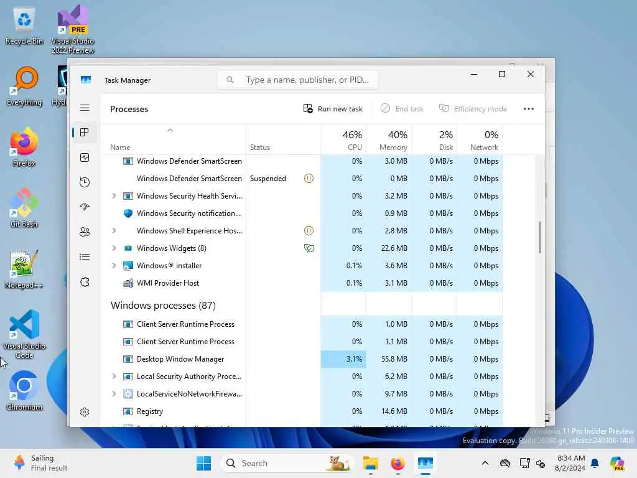Image resolution: width=637 pixels, height=478 pixels.
Task: Click efficiency leaf icon on Windows Widgets
Action: (309, 248)
